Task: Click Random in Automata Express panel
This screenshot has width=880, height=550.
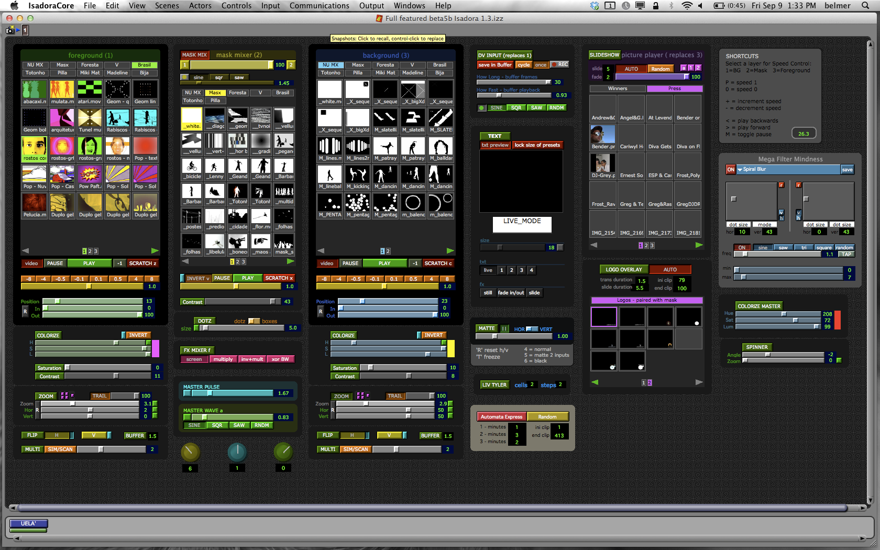Action: pyautogui.click(x=547, y=417)
